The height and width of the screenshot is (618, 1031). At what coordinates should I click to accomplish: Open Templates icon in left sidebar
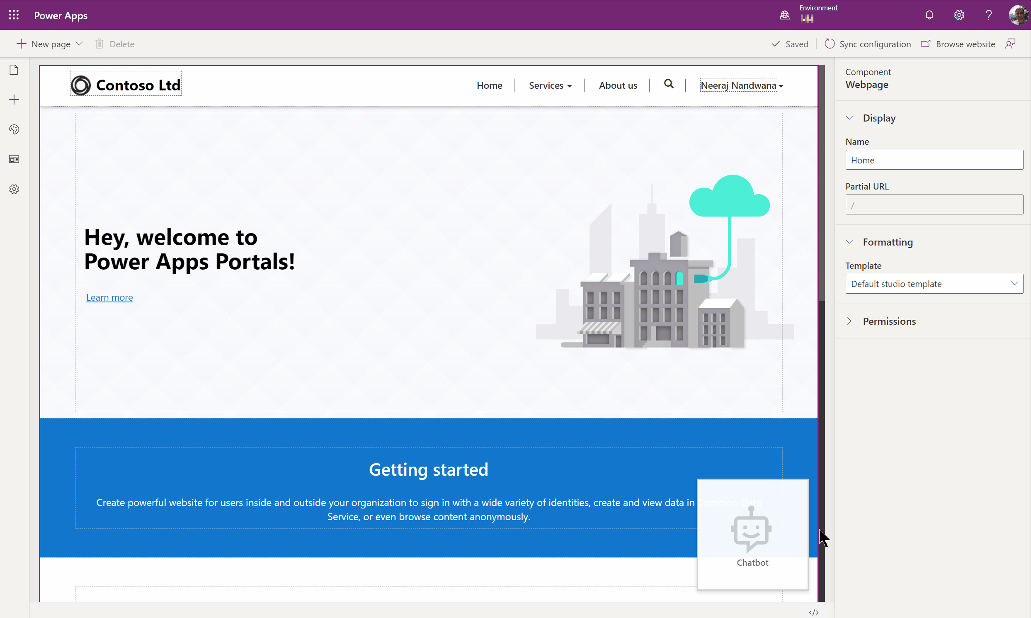click(x=14, y=159)
